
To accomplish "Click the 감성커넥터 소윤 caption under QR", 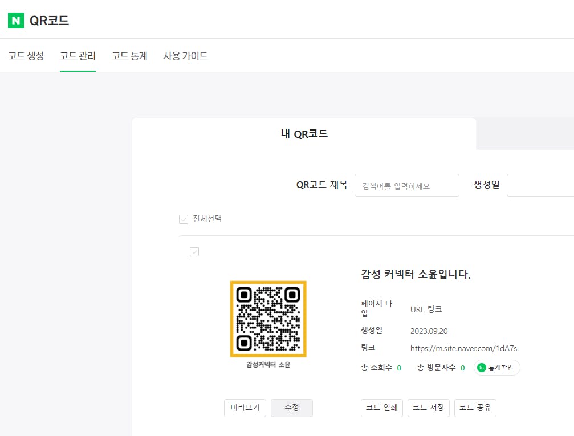I will pos(268,365).
